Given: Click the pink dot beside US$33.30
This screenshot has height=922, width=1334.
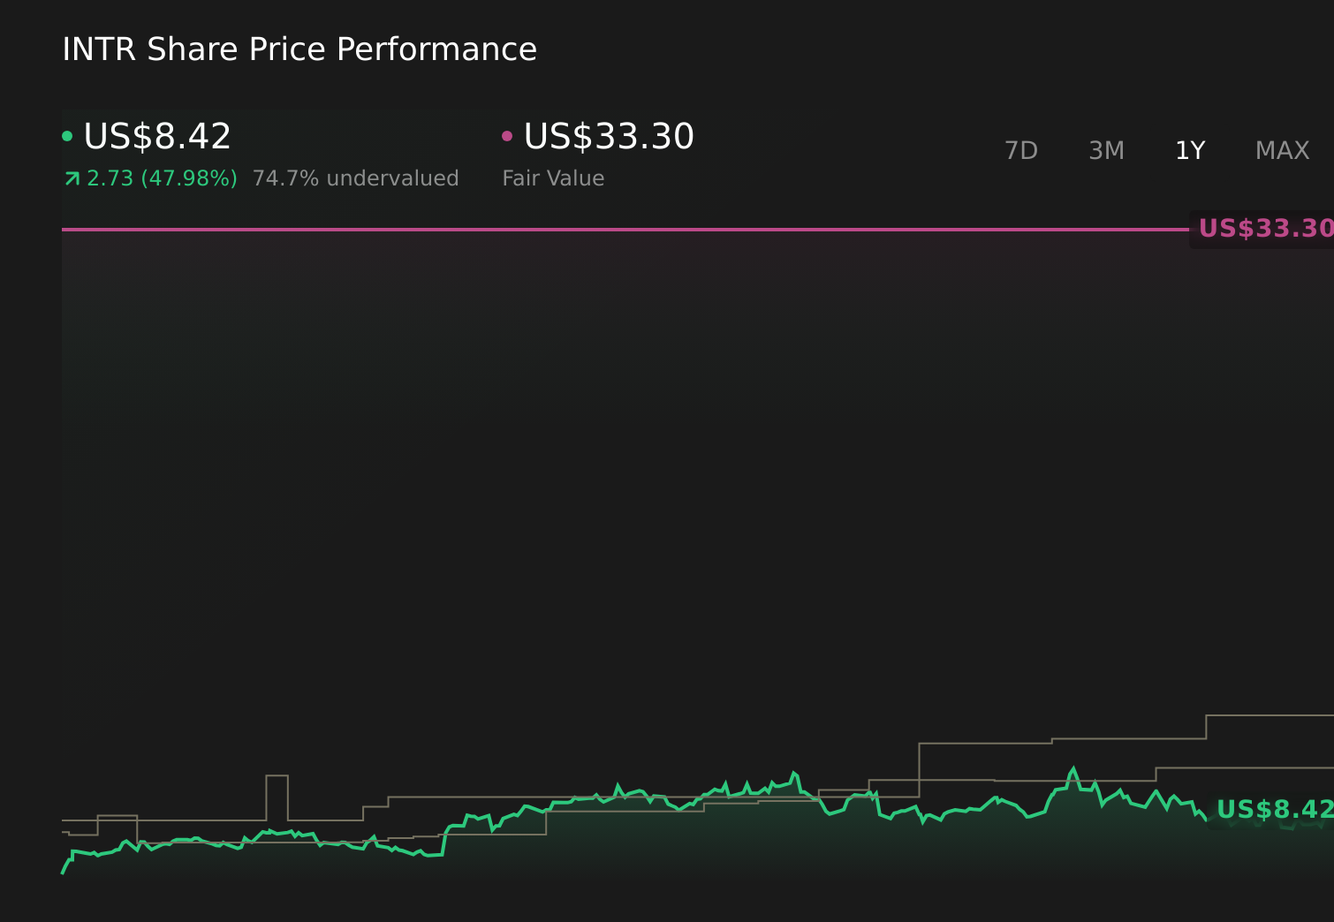Looking at the screenshot, I should (507, 136).
